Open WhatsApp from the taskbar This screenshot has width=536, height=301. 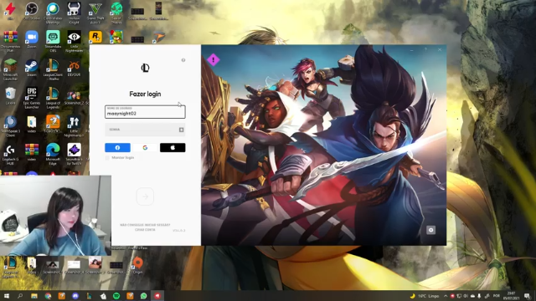pos(143,296)
